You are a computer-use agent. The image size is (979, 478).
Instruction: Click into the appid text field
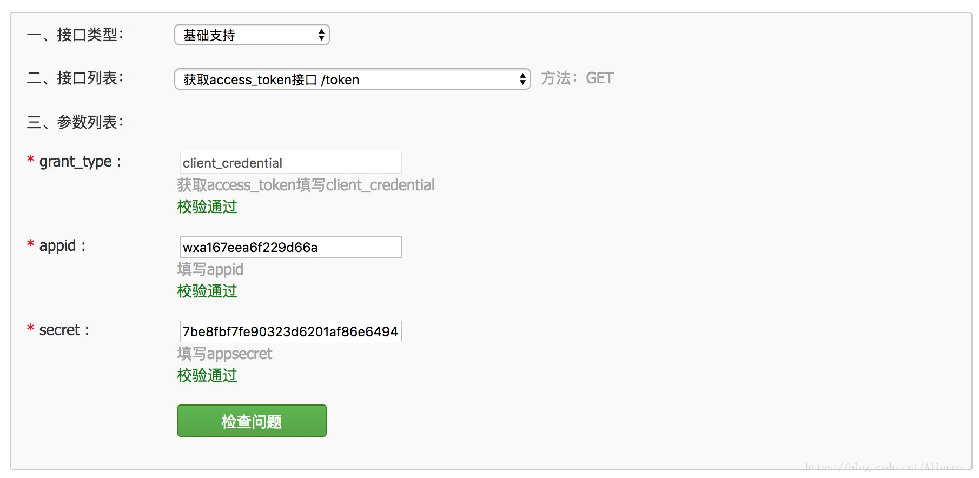291,247
